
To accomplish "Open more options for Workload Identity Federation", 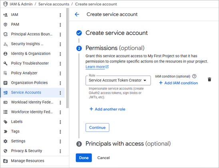I will coord(60,103).
